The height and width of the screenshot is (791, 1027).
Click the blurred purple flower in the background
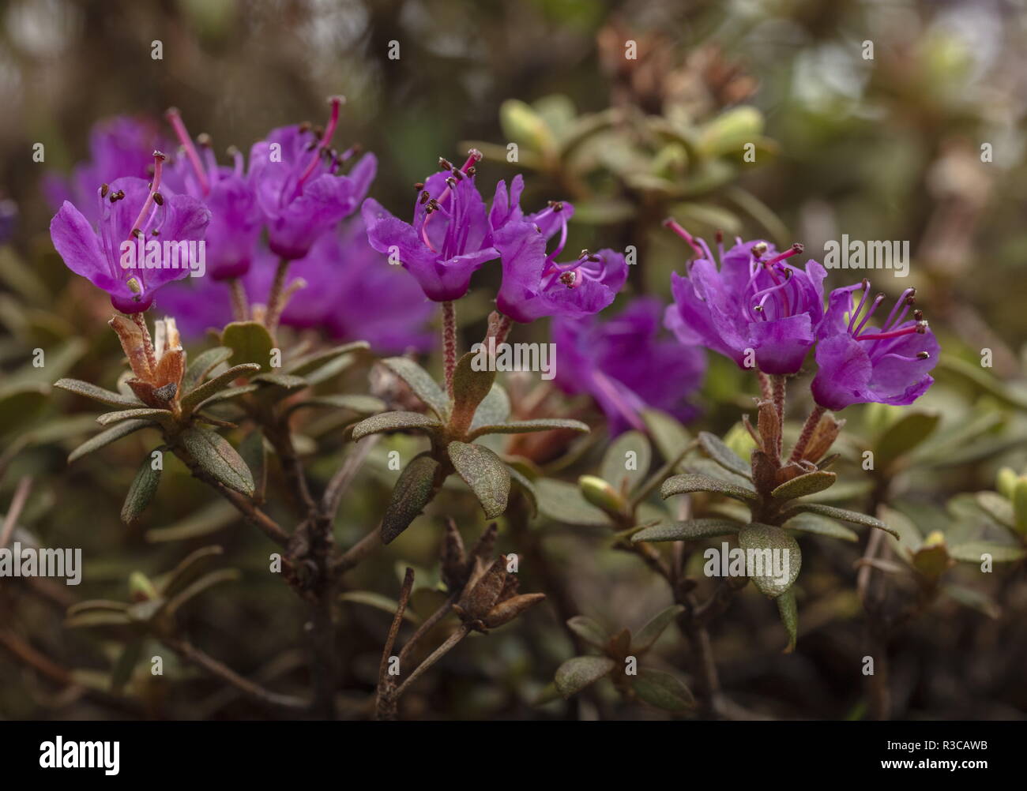(626, 360)
